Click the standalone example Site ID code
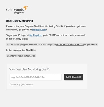The height and width of the screenshot is (107, 104). [x=21, y=56]
